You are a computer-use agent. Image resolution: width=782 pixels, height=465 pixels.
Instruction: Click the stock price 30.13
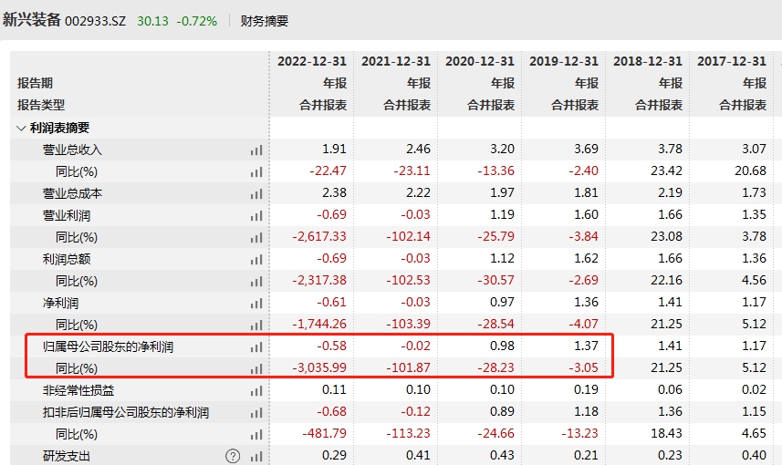(x=152, y=22)
